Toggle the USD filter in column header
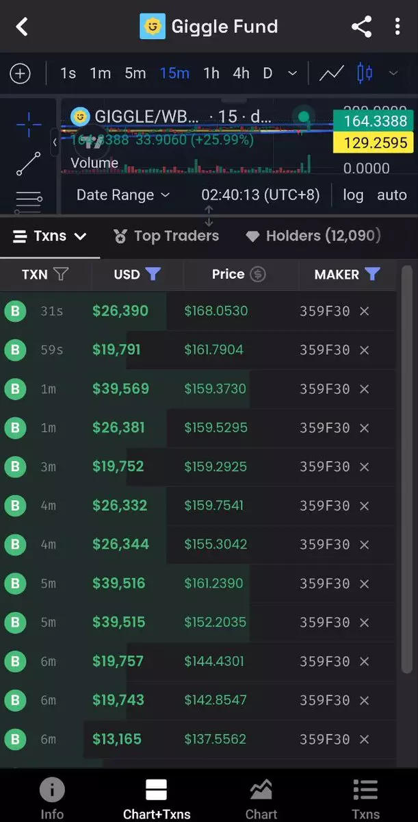This screenshot has width=418, height=822. (153, 275)
